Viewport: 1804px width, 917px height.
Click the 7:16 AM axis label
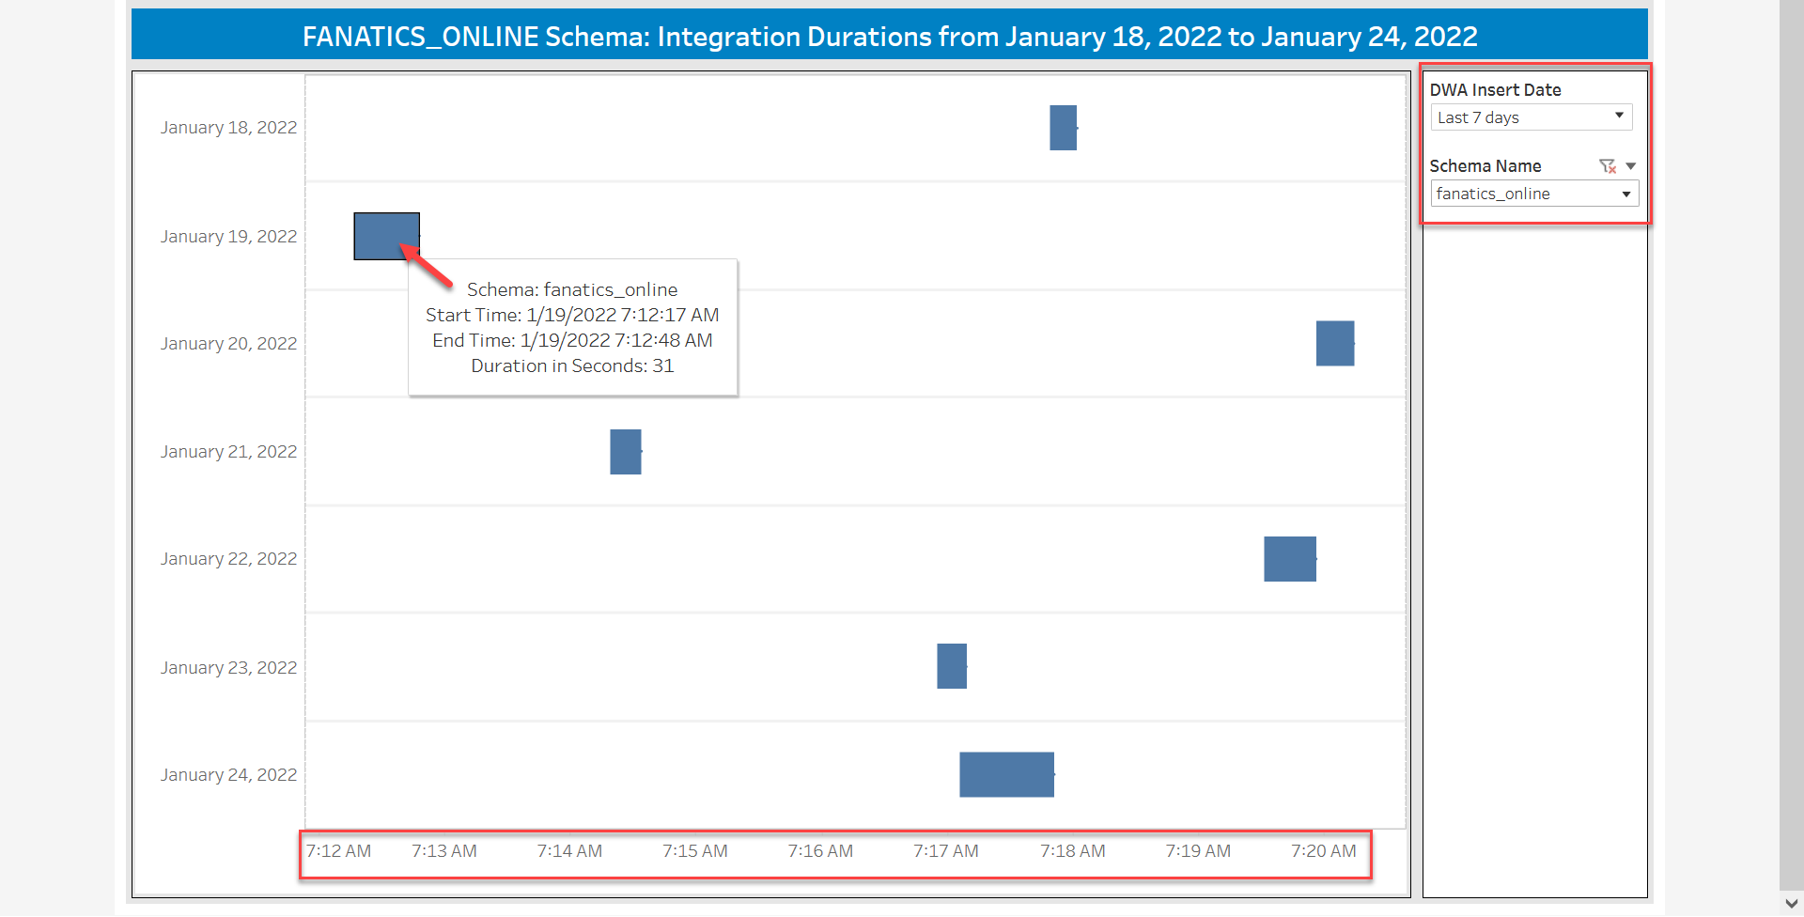[820, 851]
